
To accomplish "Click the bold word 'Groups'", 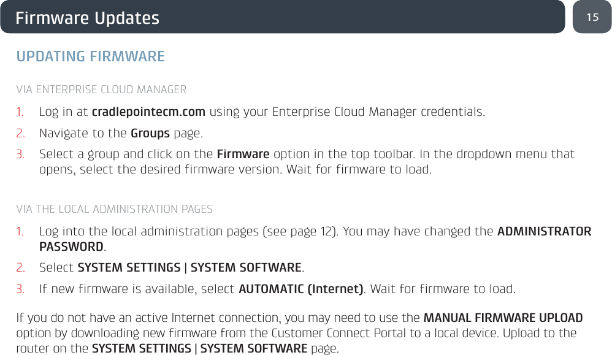I will pos(150,134).
